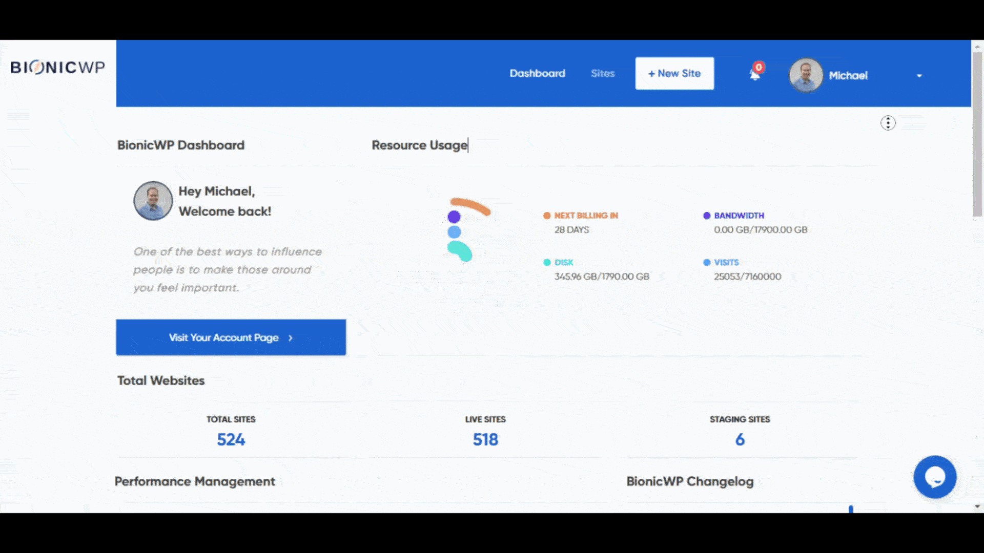Click the purple Bandwidth legend dot
Screen dimensions: 984x553
tap(707, 216)
